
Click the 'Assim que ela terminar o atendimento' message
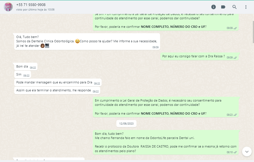click(x=57, y=91)
